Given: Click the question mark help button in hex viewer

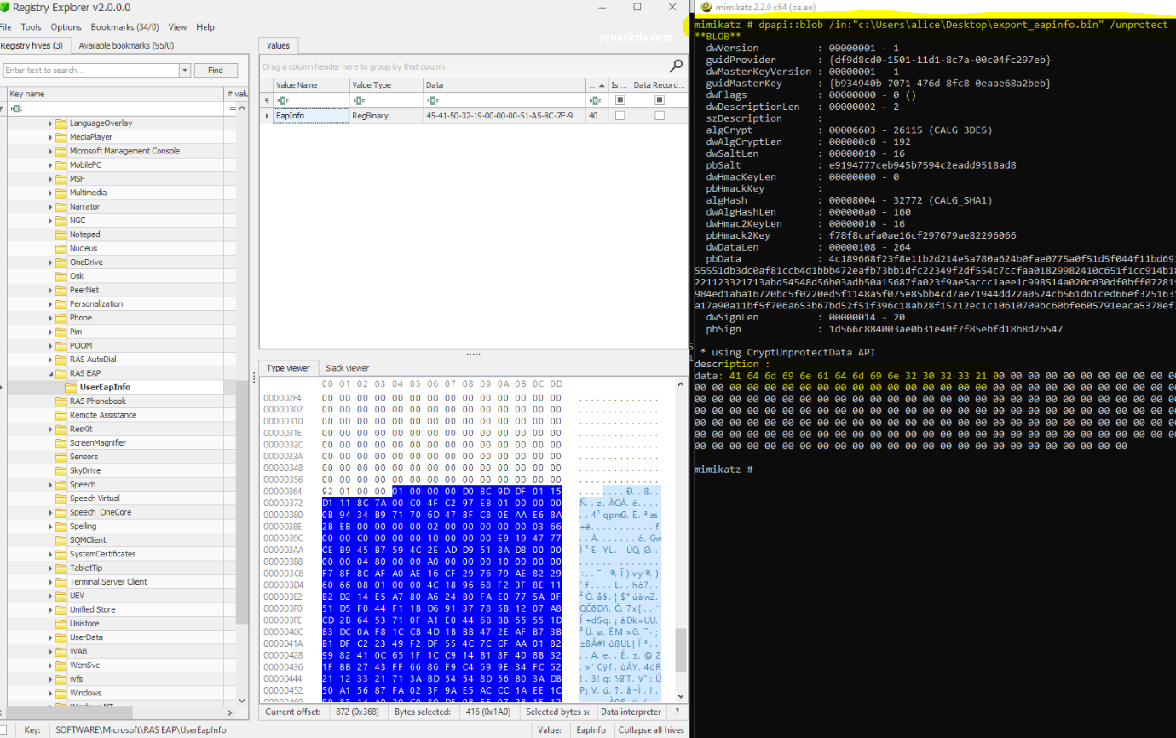Looking at the screenshot, I should pos(677,712).
